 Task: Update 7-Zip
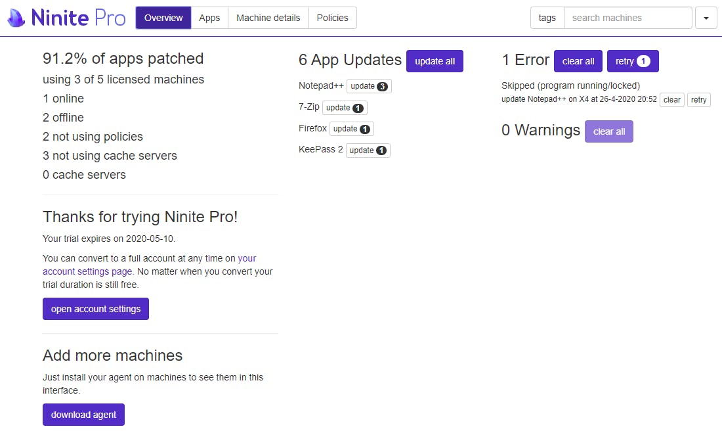pos(345,108)
